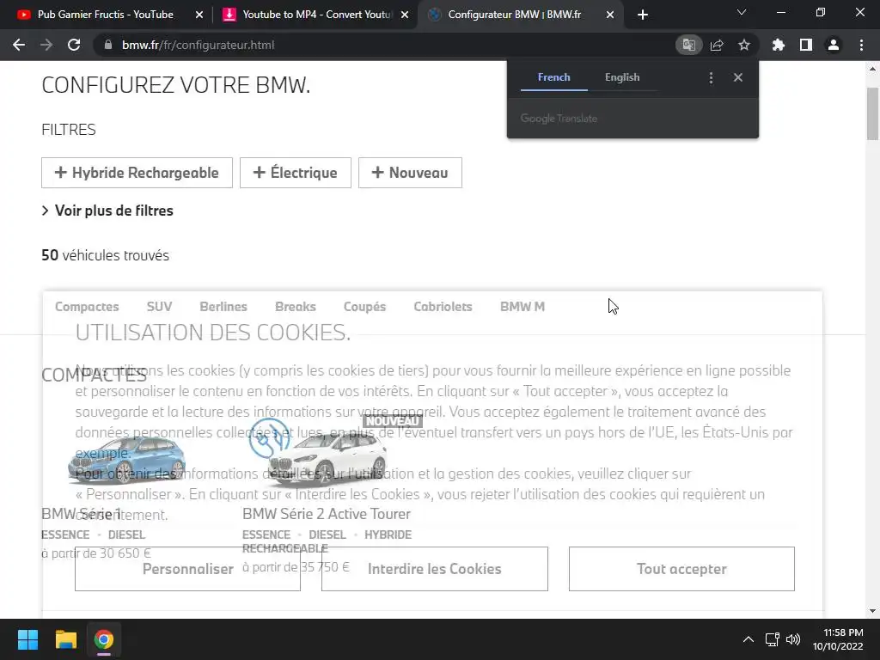Select the Coupés category tab

[x=364, y=307]
